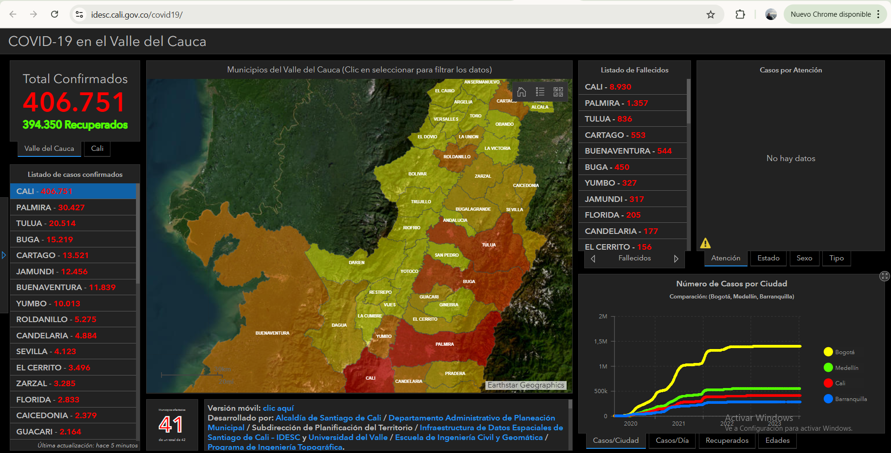This screenshot has width=891, height=453.
Task: Toggle the Bogotá series in chart legend
Action: [844, 352]
